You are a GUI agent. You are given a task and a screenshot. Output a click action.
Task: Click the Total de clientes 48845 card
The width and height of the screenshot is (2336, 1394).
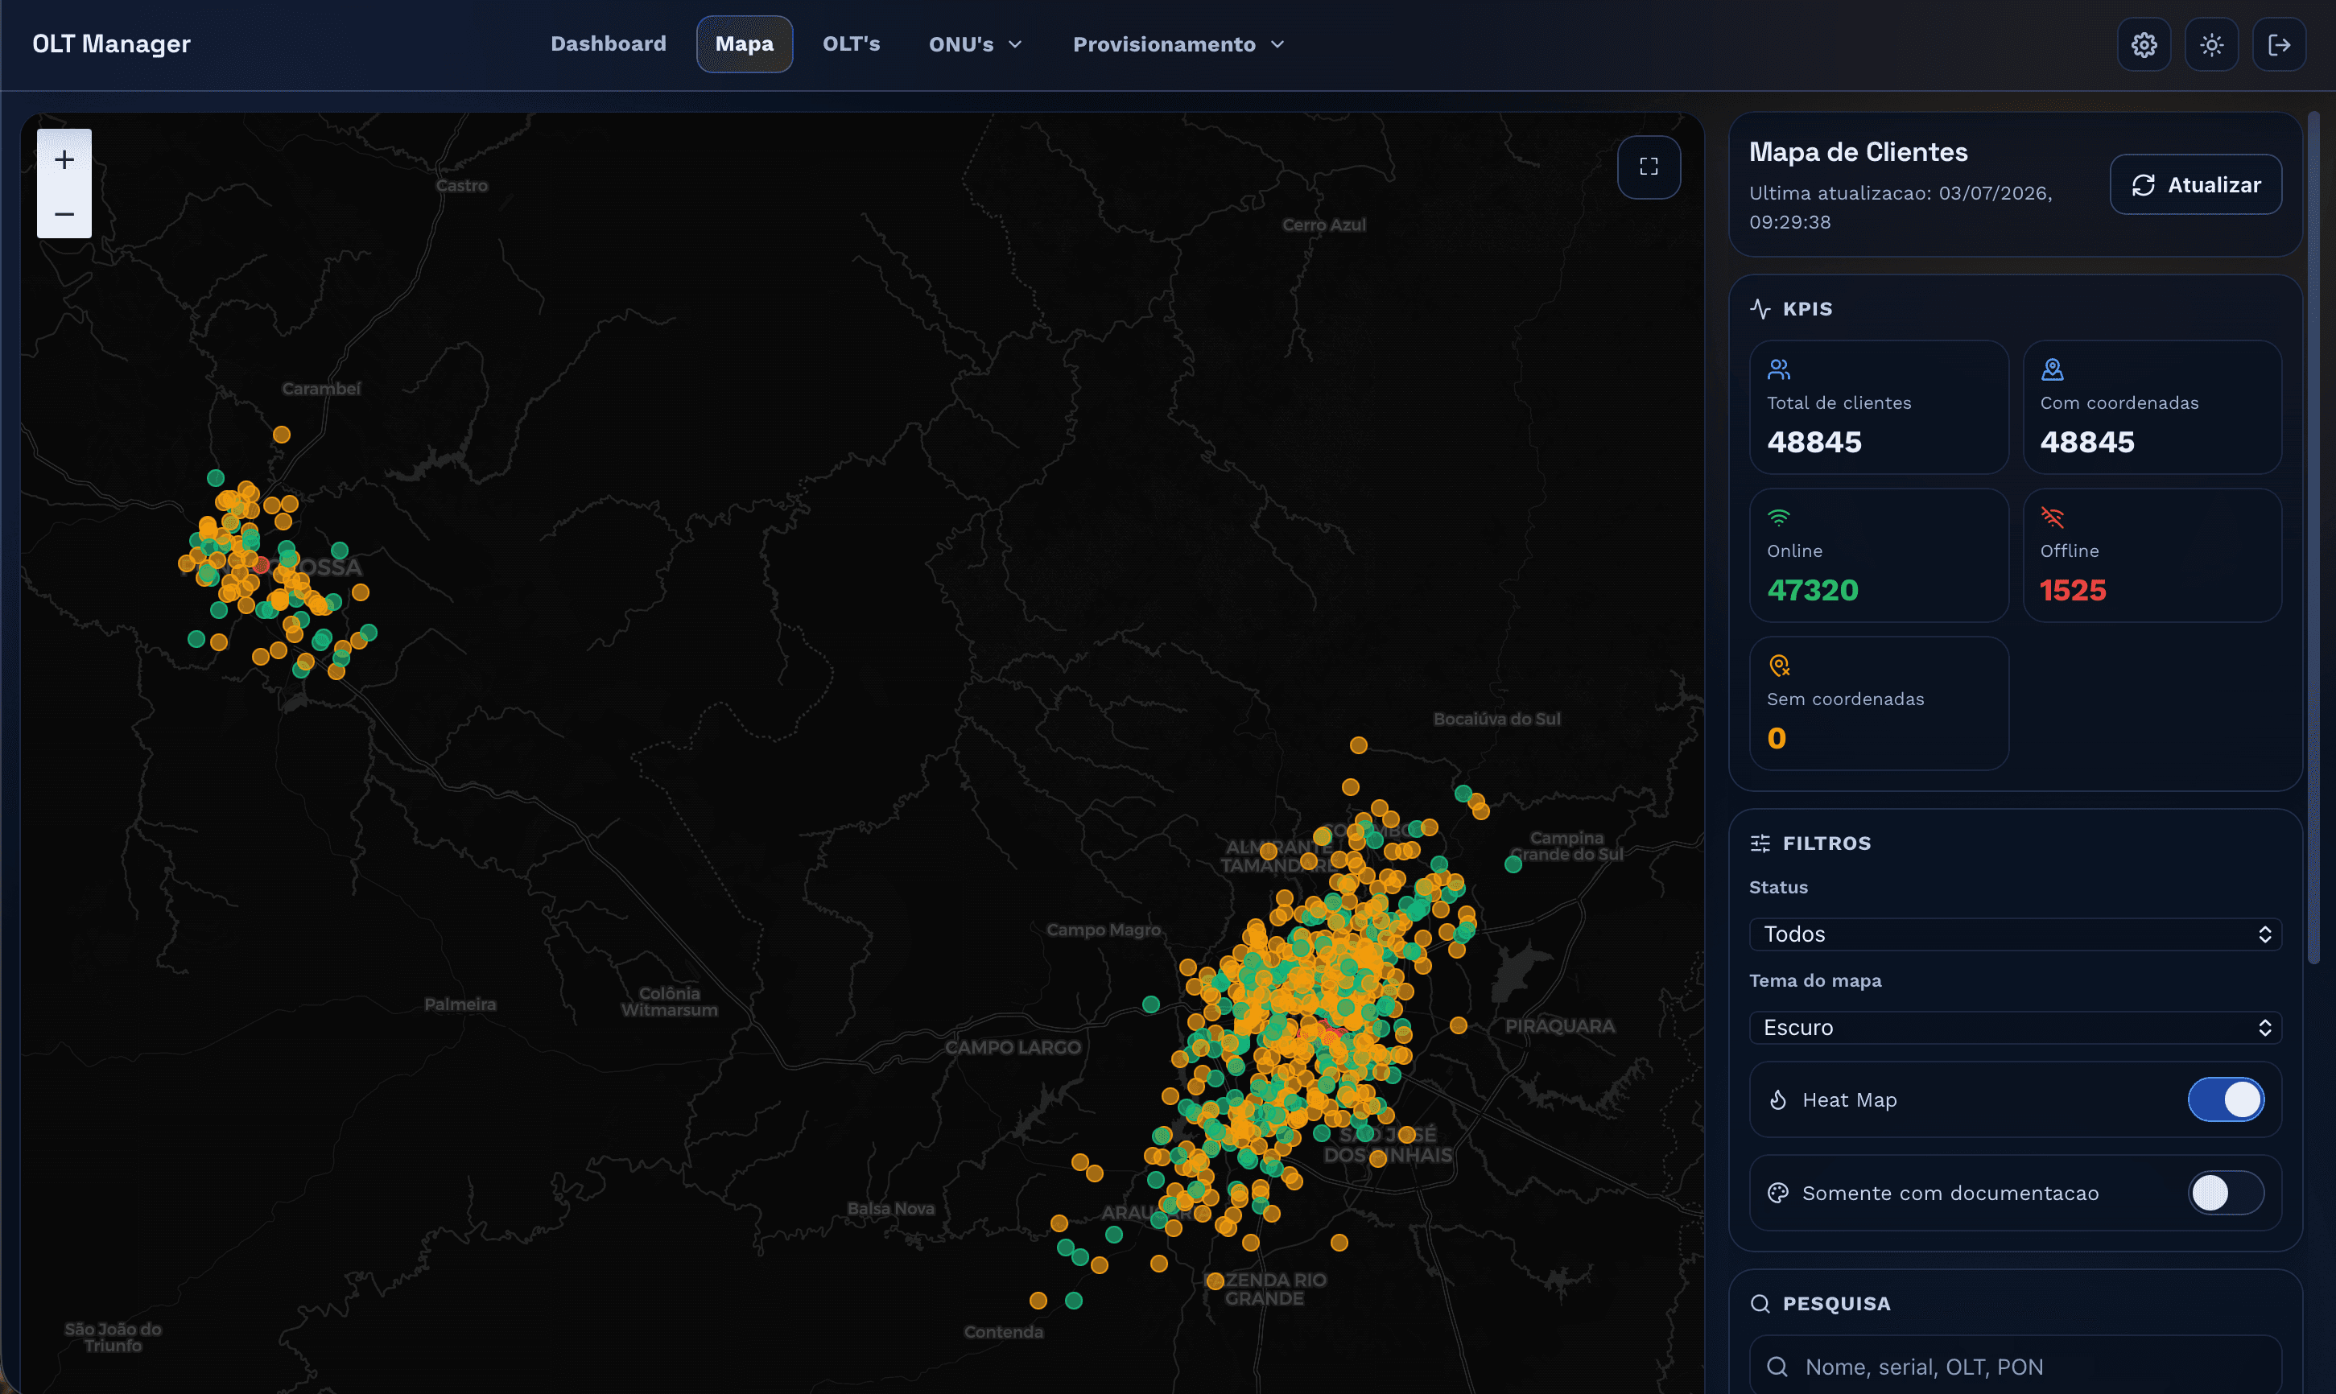(1879, 406)
